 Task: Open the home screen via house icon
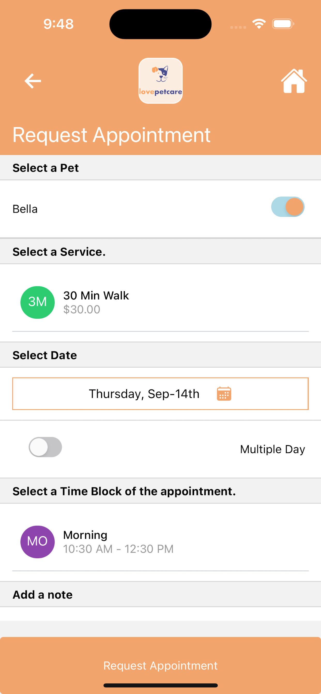point(294,81)
